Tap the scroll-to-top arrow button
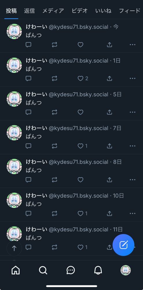 point(14,248)
